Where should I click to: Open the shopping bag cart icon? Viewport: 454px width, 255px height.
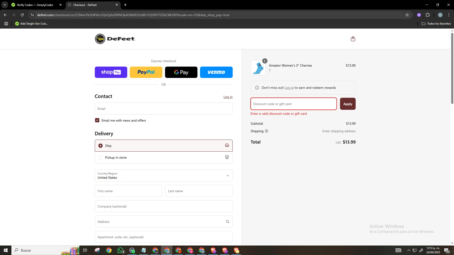353,39
